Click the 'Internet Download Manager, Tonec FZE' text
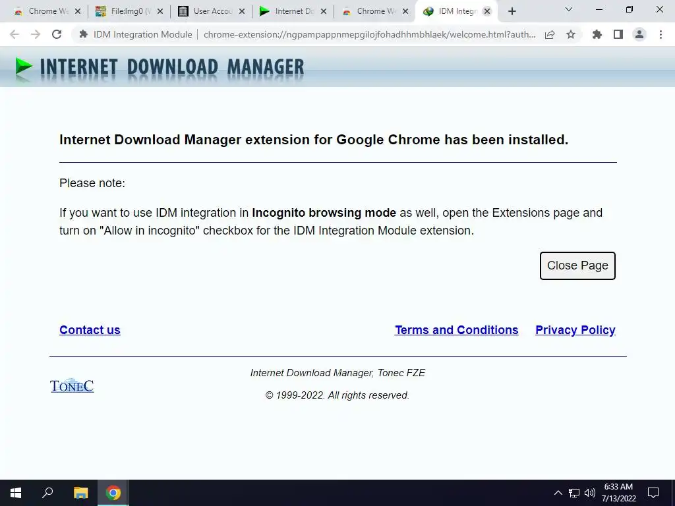The image size is (675, 506). (x=337, y=373)
